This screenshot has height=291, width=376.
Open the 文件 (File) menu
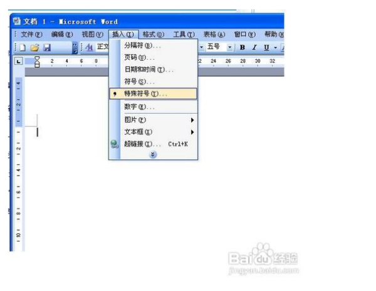point(31,34)
